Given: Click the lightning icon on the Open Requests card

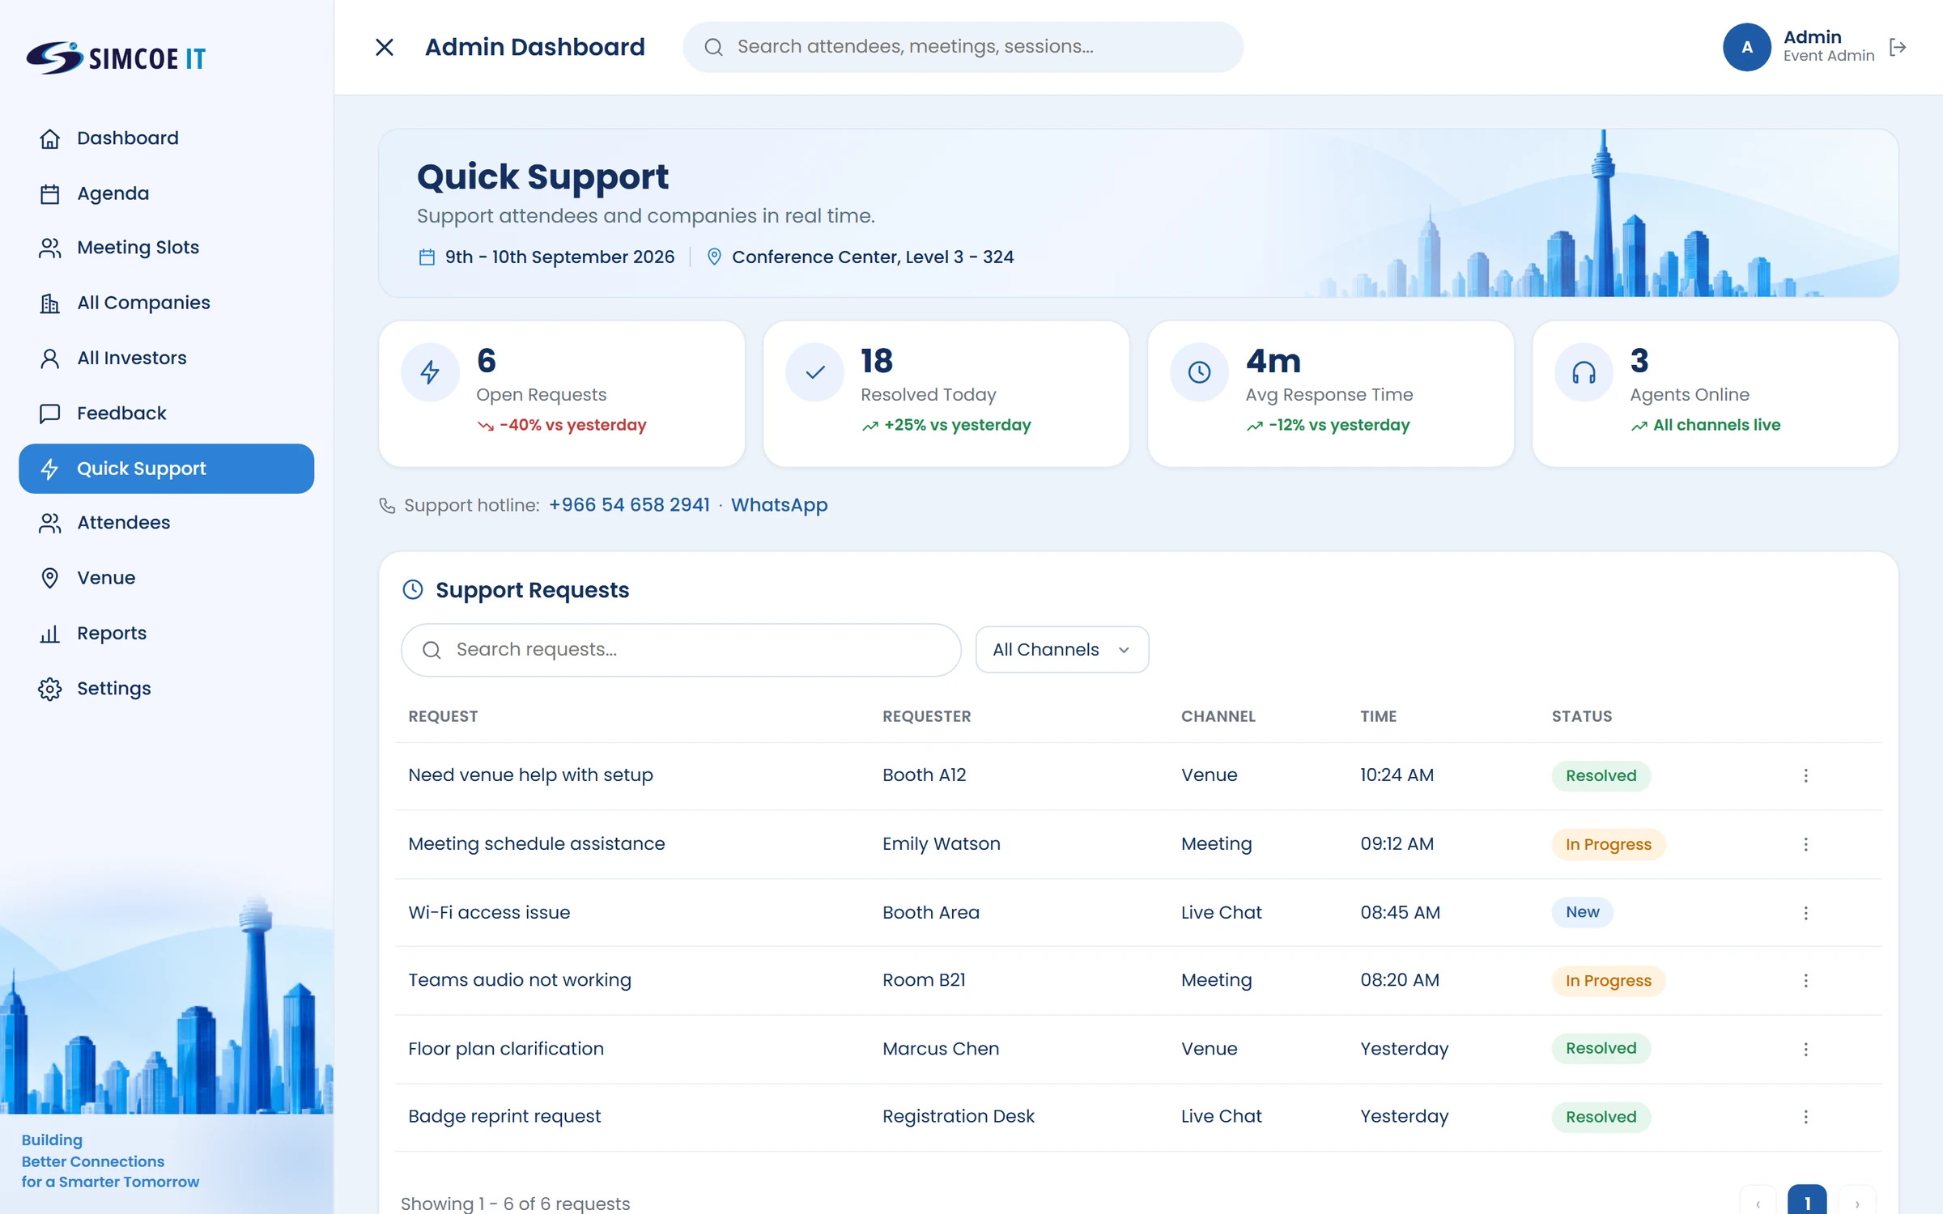Looking at the screenshot, I should tap(430, 372).
